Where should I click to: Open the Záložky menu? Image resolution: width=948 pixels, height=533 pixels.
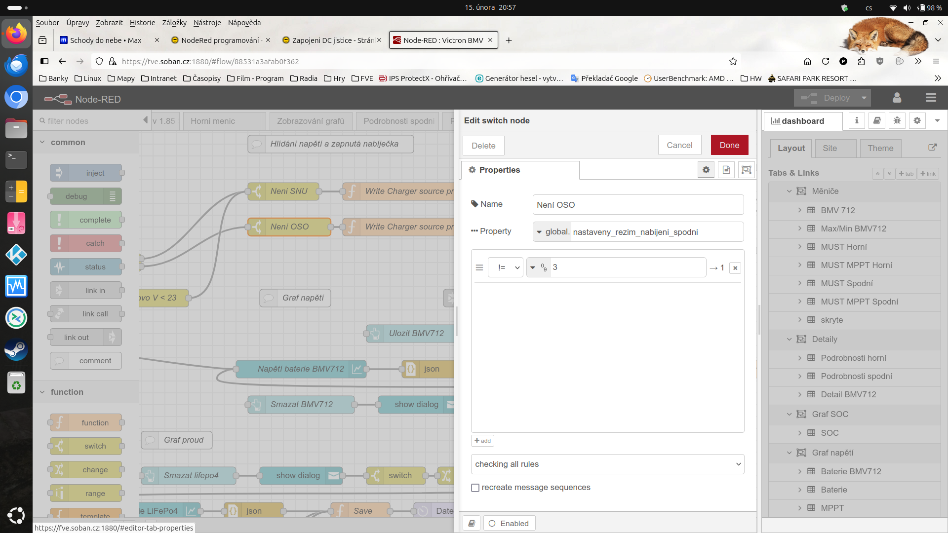tap(174, 23)
